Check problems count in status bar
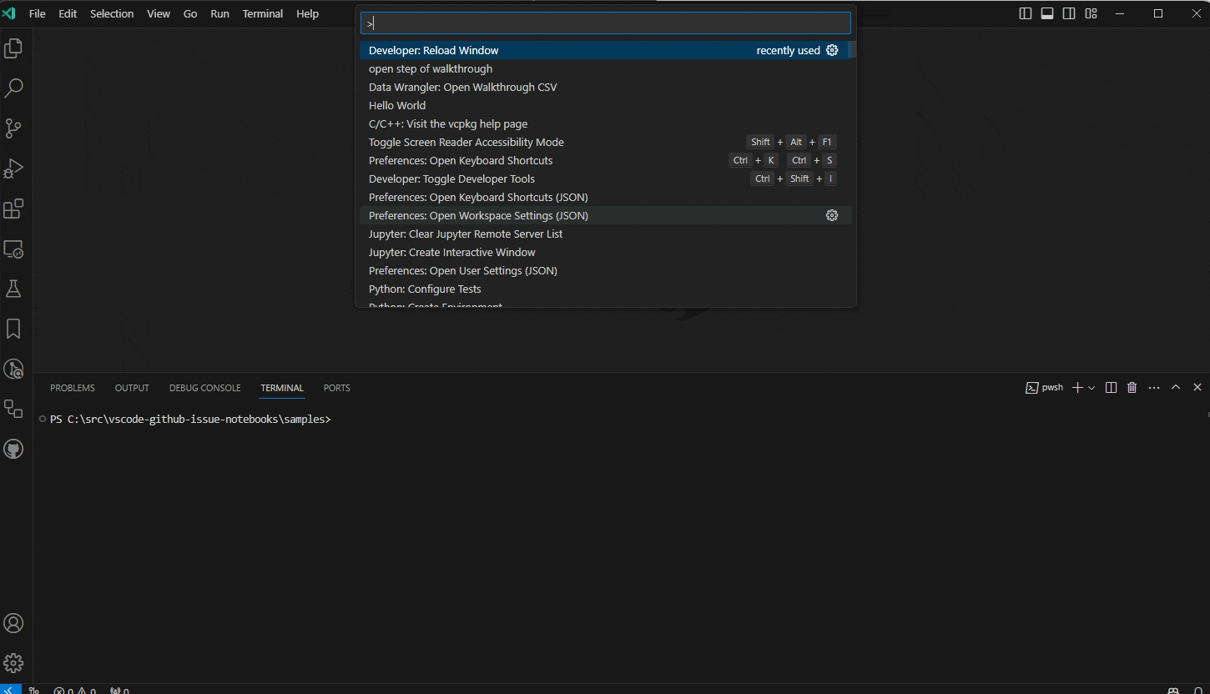1210x694 pixels. point(75,690)
